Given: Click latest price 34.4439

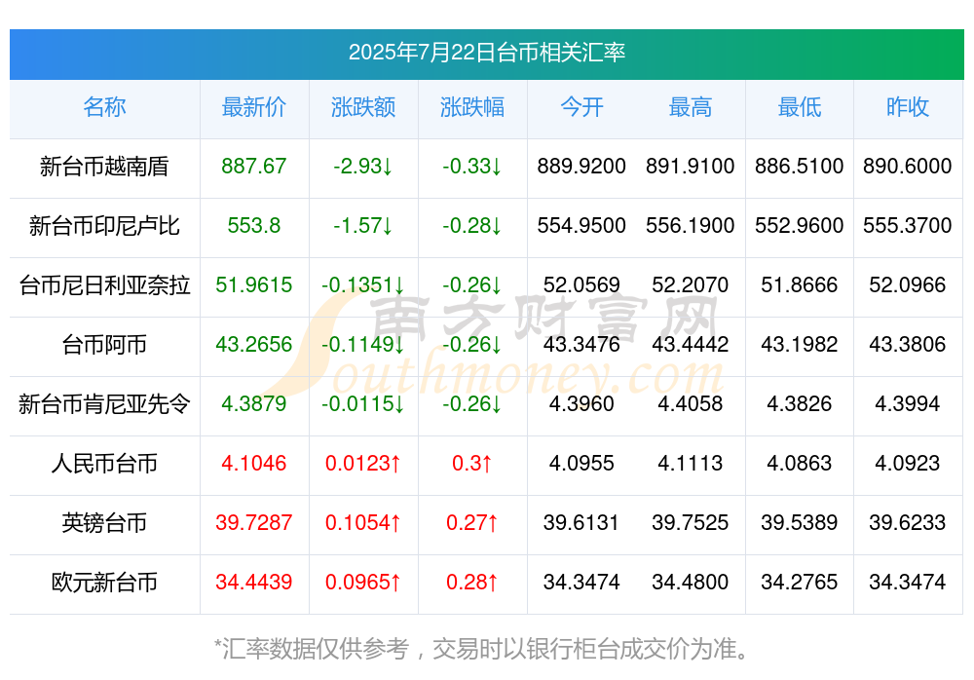Looking at the screenshot, I should tap(254, 583).
